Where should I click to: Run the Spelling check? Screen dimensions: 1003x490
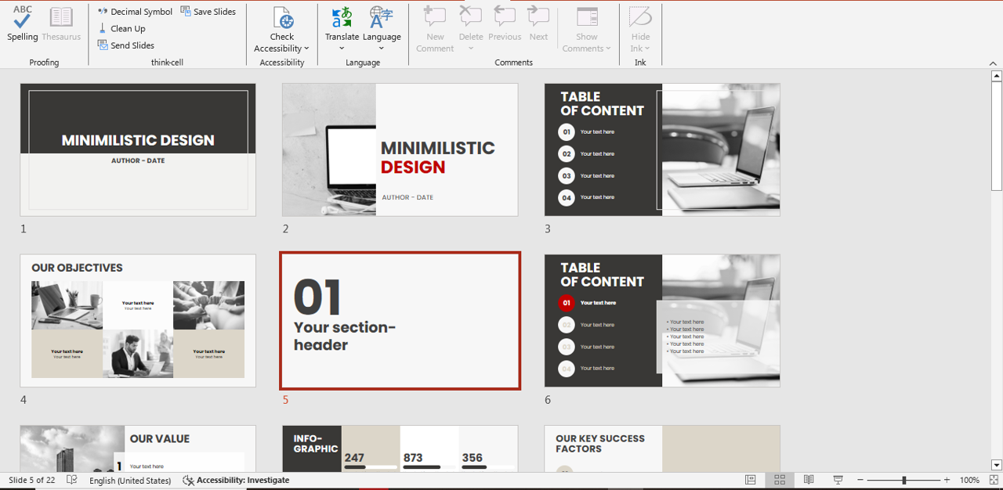pos(23,23)
